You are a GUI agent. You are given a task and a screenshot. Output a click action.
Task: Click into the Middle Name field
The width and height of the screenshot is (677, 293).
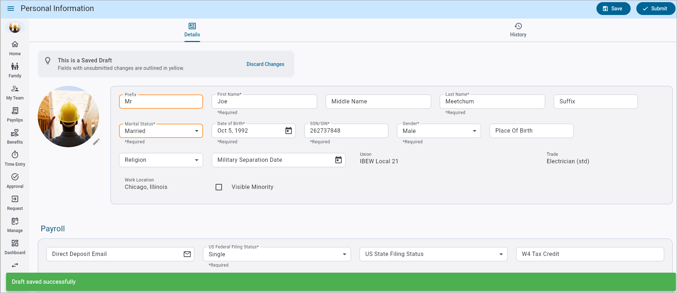click(x=378, y=102)
